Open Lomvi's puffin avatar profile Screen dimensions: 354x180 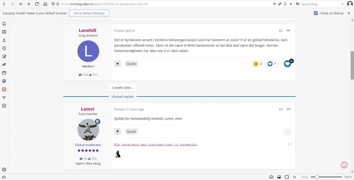(x=88, y=130)
